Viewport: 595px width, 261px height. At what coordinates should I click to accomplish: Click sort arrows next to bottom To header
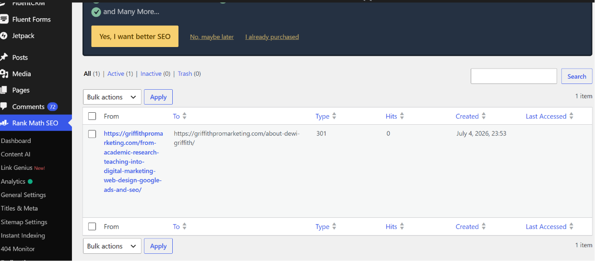[184, 226]
